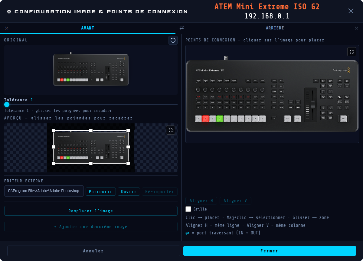Grab the Tolérance slider handle
The width and height of the screenshot is (363, 261).
[x=7, y=104]
